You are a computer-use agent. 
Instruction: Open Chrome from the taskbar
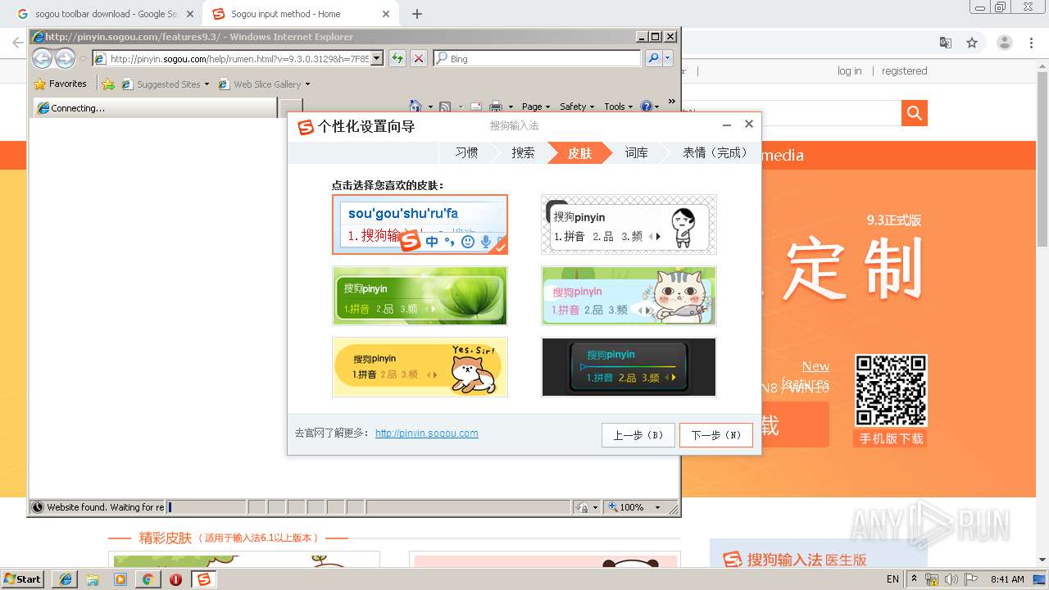(148, 579)
